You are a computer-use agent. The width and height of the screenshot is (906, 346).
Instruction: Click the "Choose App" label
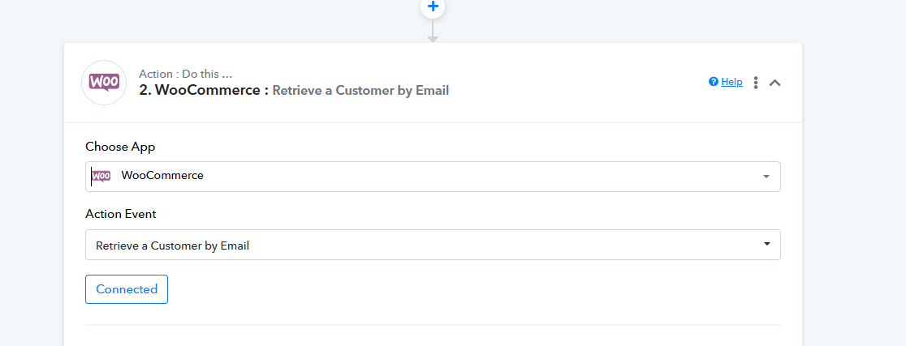click(x=120, y=147)
